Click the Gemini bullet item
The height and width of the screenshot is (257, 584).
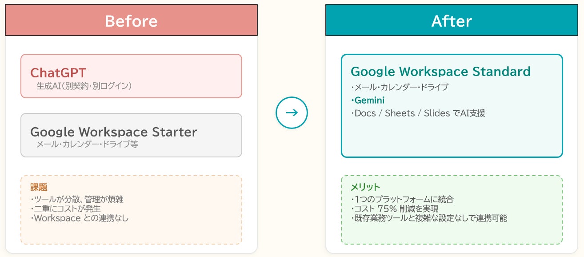368,100
